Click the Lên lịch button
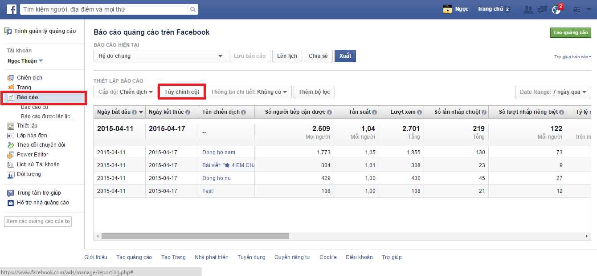Screen dimensions: 597x276 (x=287, y=56)
